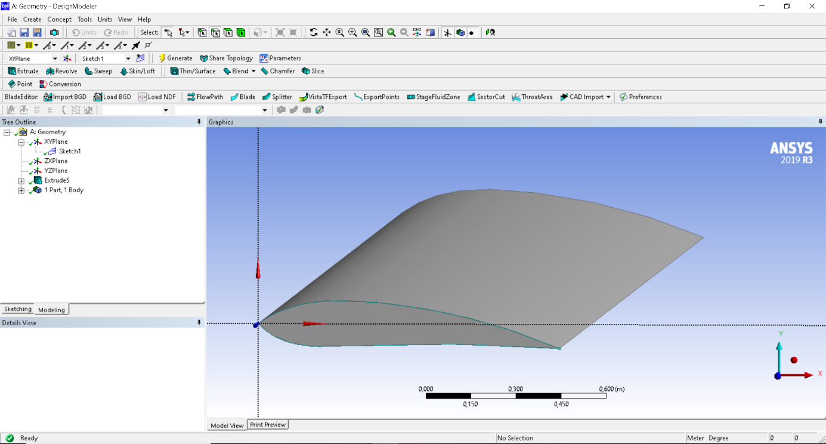This screenshot has width=826, height=444.
Task: Click the Revolve tool
Action: [61, 71]
